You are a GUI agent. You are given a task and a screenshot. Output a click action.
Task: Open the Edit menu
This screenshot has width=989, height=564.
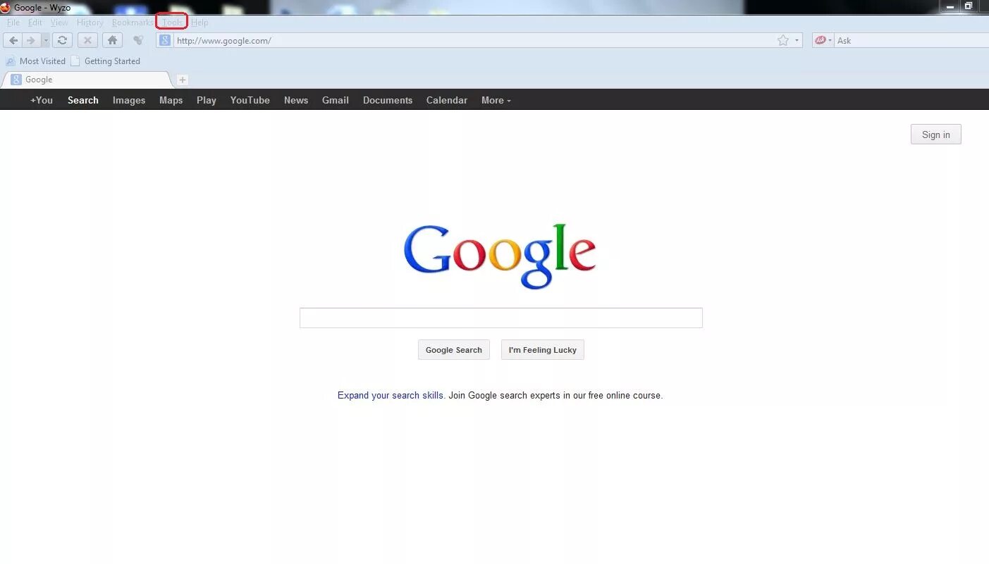click(35, 23)
